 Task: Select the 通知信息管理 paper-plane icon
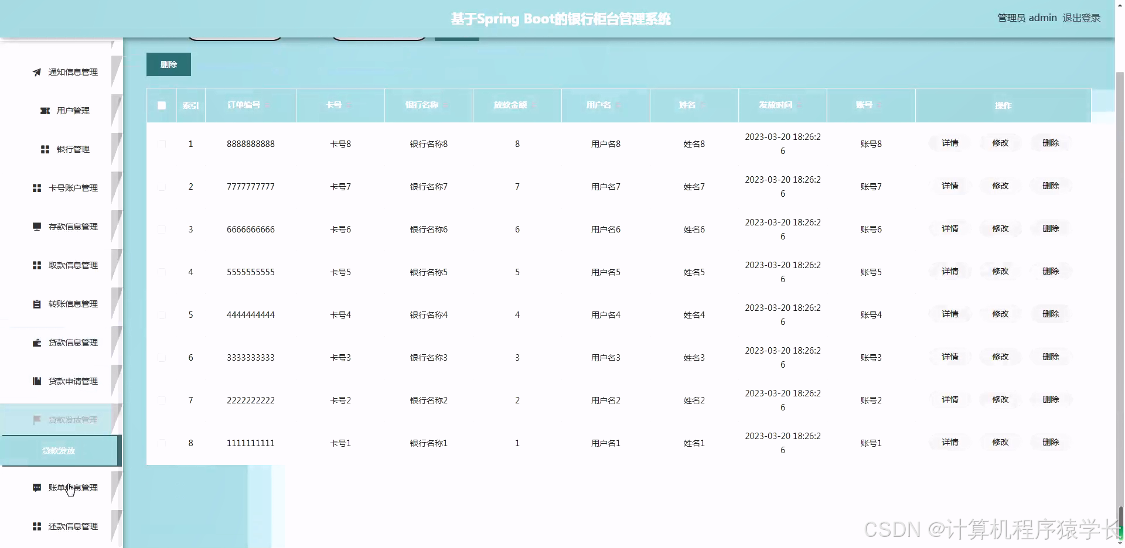36,72
